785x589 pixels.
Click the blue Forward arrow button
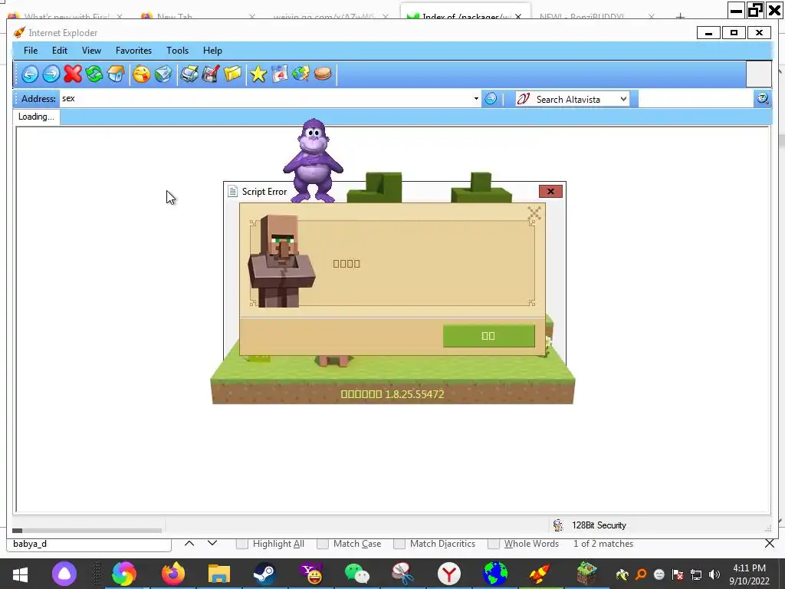click(x=51, y=74)
